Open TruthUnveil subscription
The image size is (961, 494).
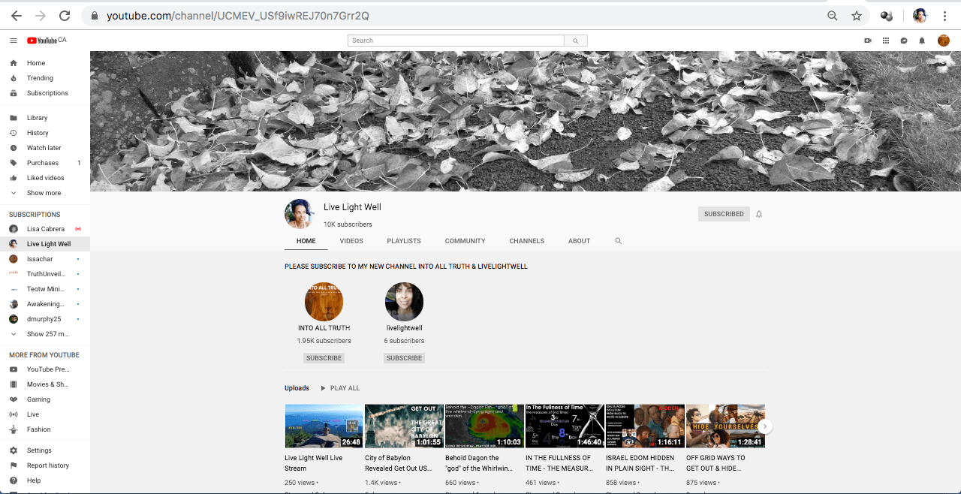(x=45, y=274)
